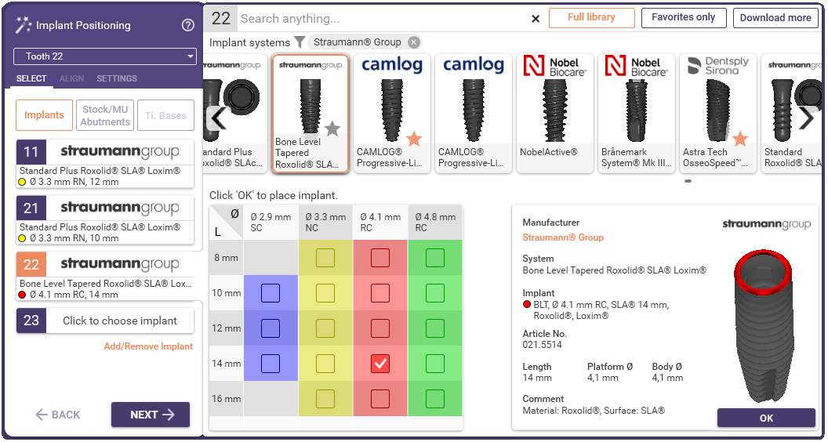Switch to the SETTINGS tab

[x=117, y=78]
